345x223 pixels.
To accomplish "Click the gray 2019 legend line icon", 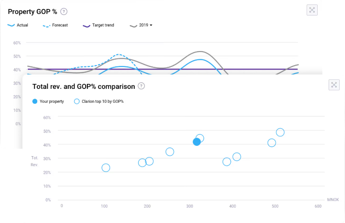I will click(x=133, y=25).
